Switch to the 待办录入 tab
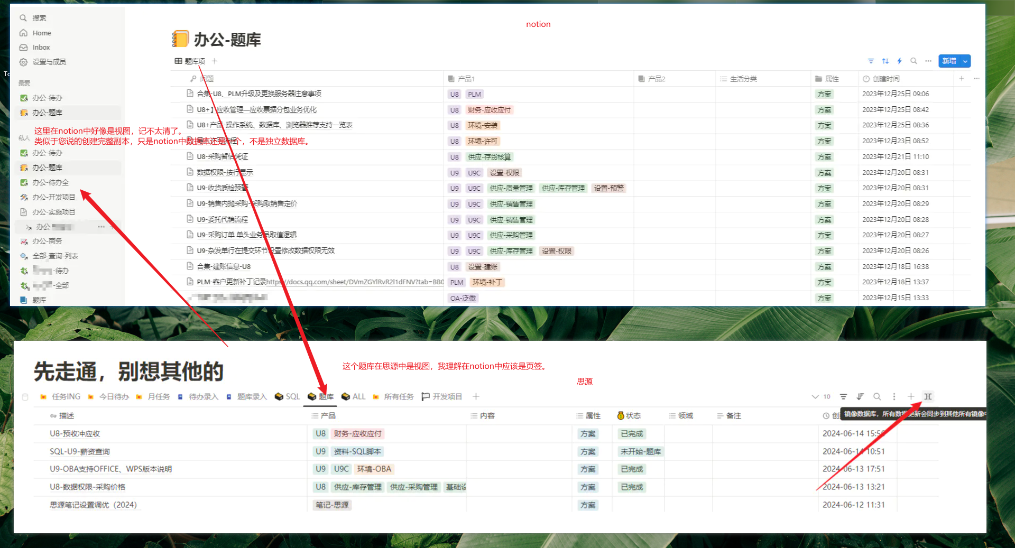Image resolution: width=1015 pixels, height=548 pixels. tap(198, 396)
